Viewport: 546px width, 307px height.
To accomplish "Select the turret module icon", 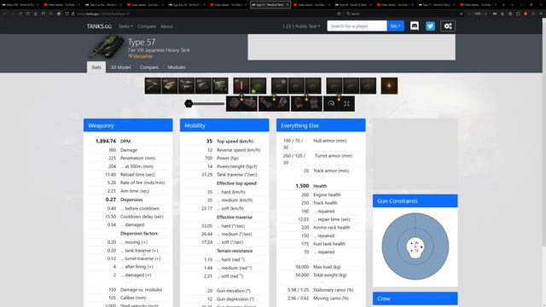I will pyautogui.click(x=170, y=85).
